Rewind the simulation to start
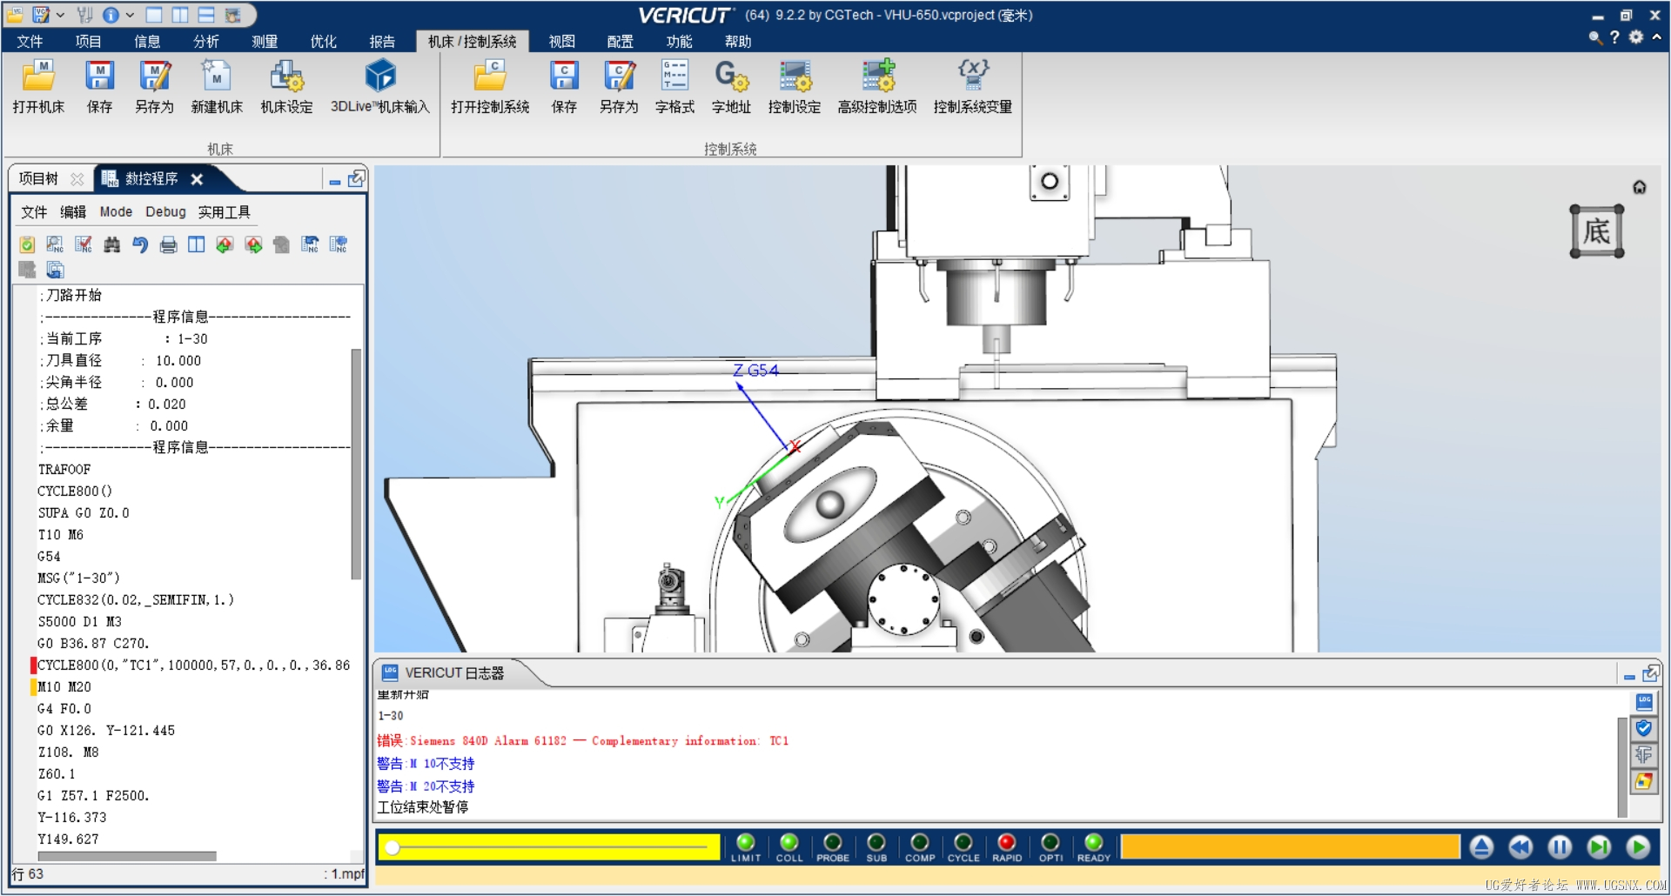 1520,846
